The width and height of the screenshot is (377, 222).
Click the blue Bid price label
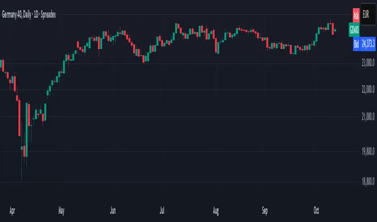356,44
